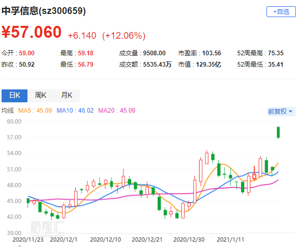
Task: Click the 60.00 y-axis label
Action: [14, 121]
